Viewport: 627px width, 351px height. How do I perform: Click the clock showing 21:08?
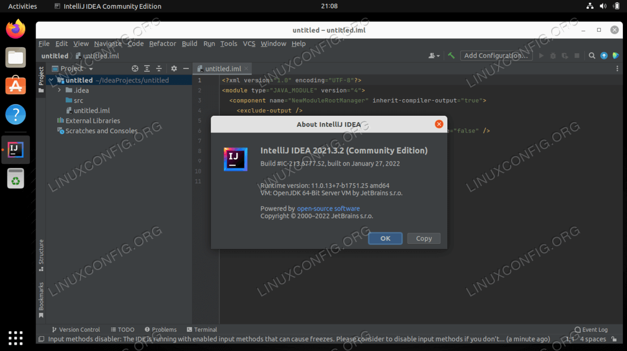point(329,6)
